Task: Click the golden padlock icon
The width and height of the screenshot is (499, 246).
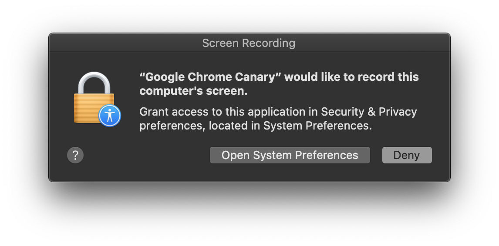Action: coord(94,98)
